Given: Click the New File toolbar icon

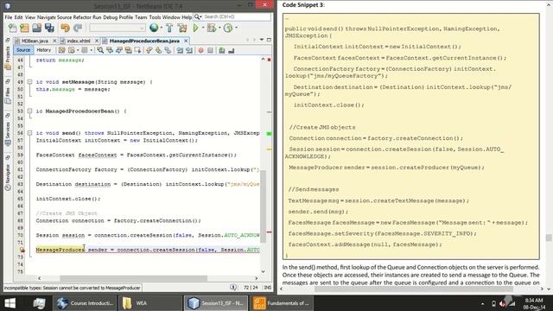Looking at the screenshot, I should point(12,28).
